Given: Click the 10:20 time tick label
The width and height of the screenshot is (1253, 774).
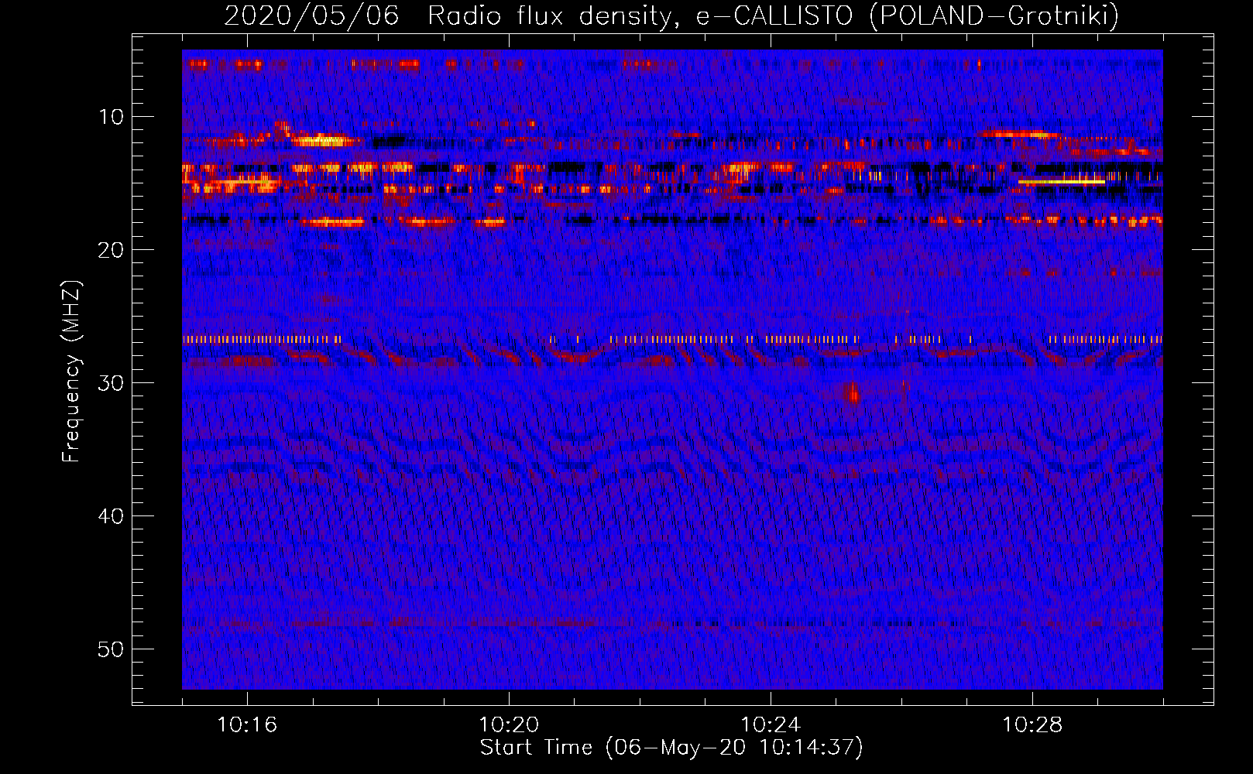Looking at the screenshot, I should 509,725.
